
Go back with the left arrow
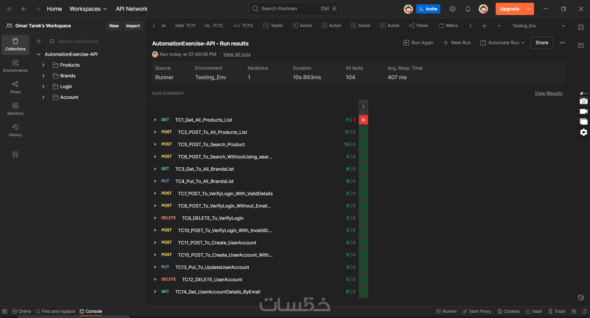pos(24,9)
